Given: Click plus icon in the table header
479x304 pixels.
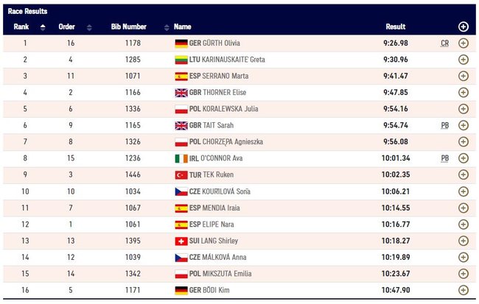Looking at the screenshot, I should coord(463,26).
